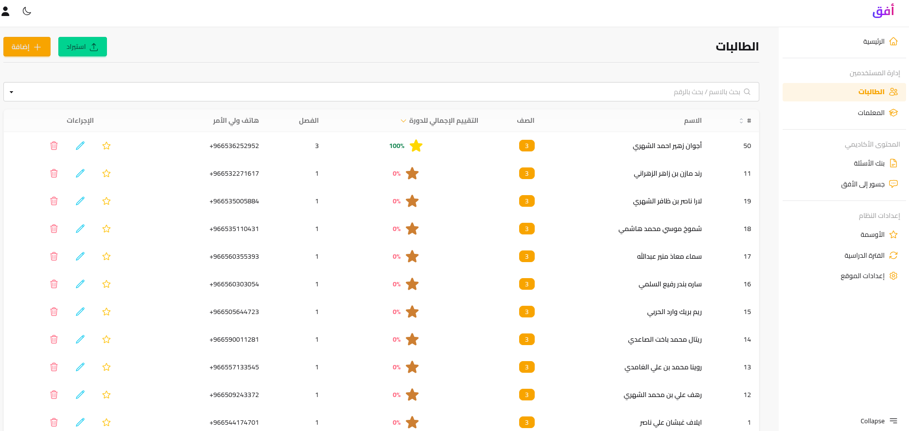Edit student رهف علي بن محمد الشهري
Viewport: 909px width, 431px height.
coord(80,395)
